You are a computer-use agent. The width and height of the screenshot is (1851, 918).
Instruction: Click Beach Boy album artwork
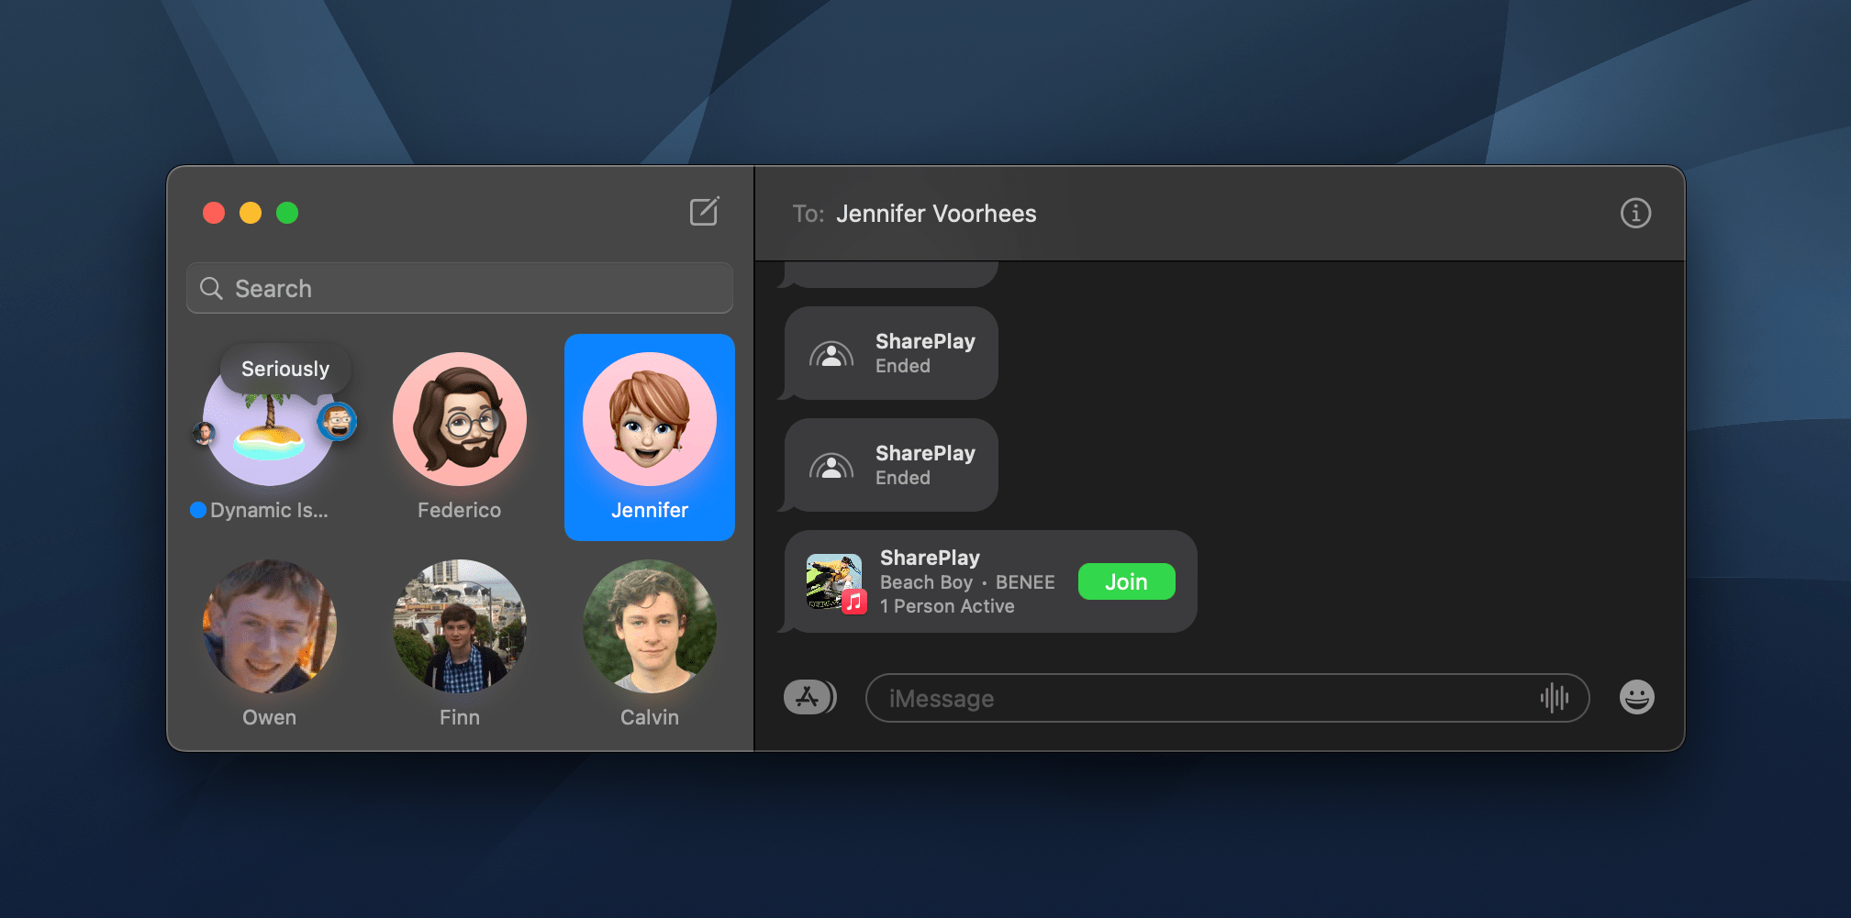click(833, 581)
